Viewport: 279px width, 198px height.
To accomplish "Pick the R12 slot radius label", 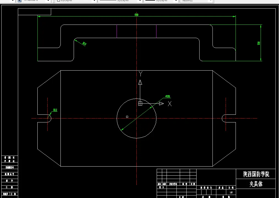I will [x=55, y=110].
